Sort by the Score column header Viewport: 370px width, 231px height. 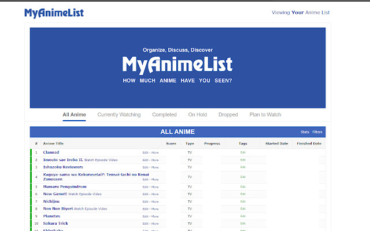[x=171, y=144]
